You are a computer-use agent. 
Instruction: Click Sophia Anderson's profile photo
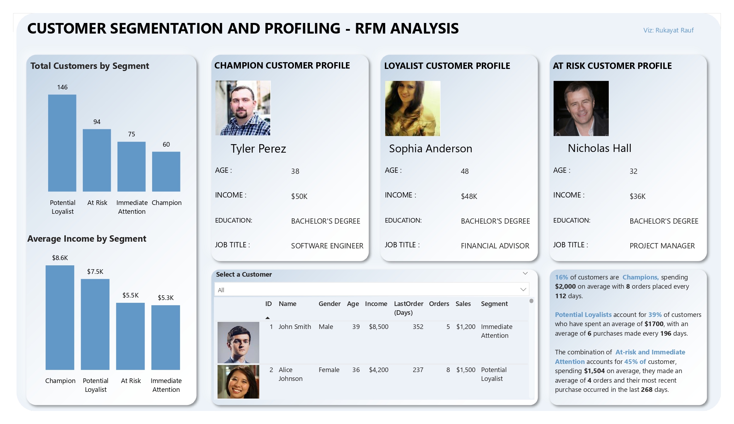412,108
